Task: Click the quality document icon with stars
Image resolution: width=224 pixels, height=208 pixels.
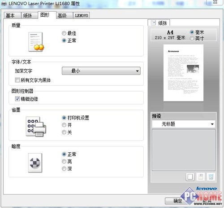Action: coord(36,42)
